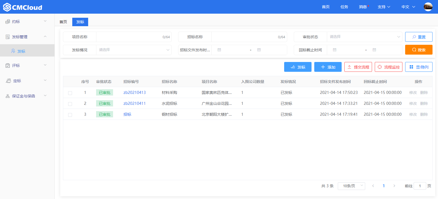The image size is (438, 199).
Task: Click 删除 for the 材料采购 row
Action: 424,93
